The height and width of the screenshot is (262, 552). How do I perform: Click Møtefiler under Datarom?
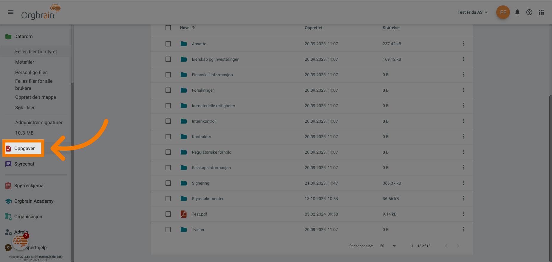tap(25, 62)
